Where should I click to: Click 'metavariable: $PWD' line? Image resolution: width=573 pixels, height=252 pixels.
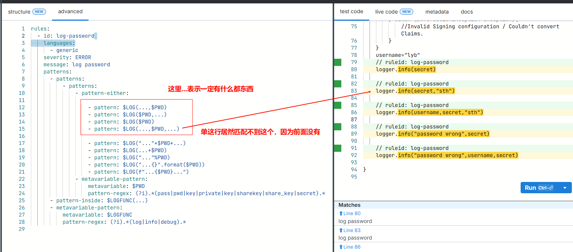pyautogui.click(x=116, y=186)
